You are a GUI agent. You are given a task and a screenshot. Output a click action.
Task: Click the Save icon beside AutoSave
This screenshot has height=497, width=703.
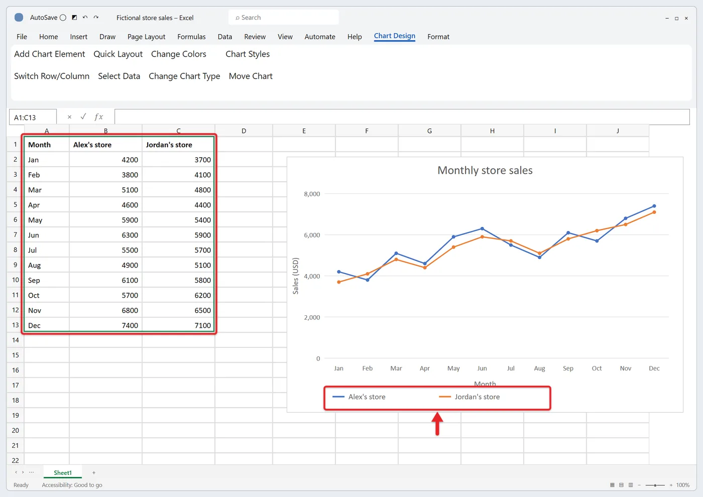74,18
